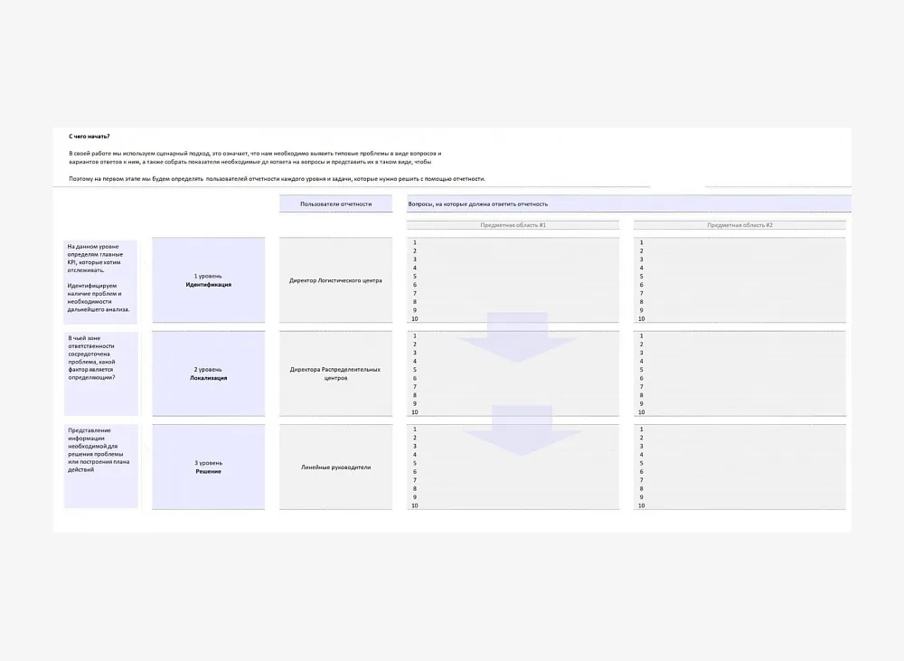Click the intro paragraph starting 'Поэтому на первом этапе'
Viewport: 904px width, 661px height.
tap(277, 179)
